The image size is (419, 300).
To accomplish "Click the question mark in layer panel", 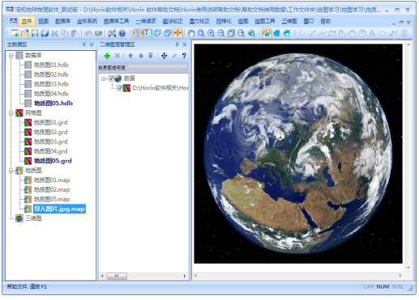I will (x=184, y=56).
